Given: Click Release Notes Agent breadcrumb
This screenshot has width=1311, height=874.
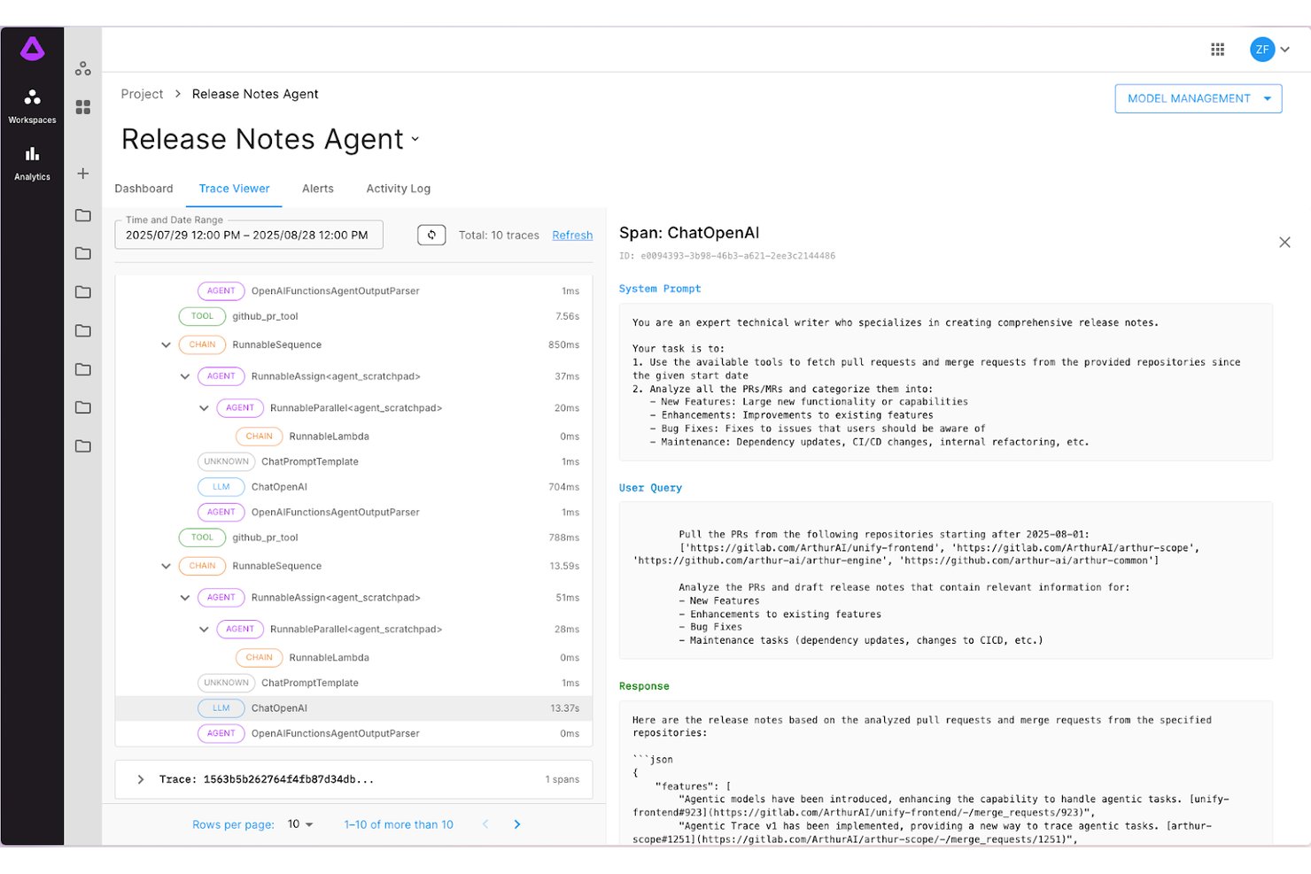Looking at the screenshot, I should (255, 94).
